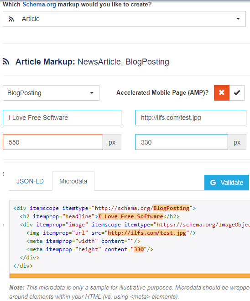Click the headline field 'I Love Free Software'
250x301 pixels.
click(62, 118)
